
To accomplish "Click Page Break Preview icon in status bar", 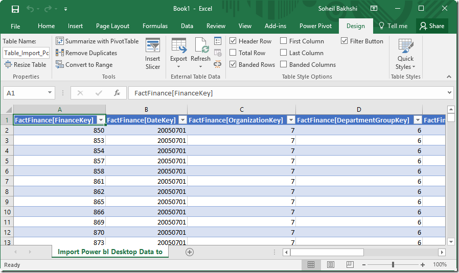I will [x=350, y=264].
